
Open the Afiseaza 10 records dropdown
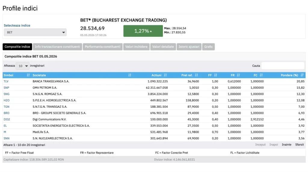(23, 66)
